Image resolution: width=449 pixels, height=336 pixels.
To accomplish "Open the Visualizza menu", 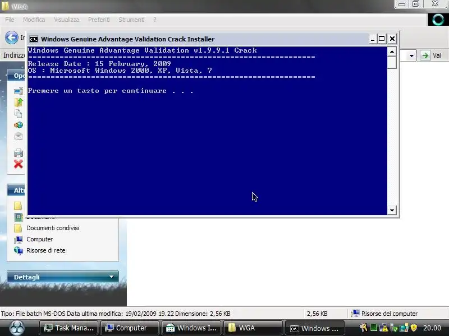I will coord(67,20).
